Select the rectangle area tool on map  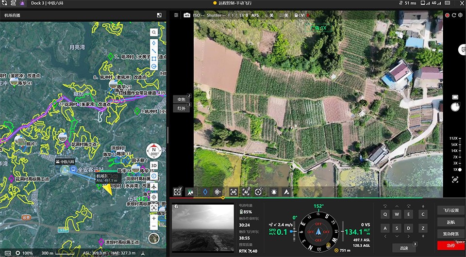pos(154,59)
